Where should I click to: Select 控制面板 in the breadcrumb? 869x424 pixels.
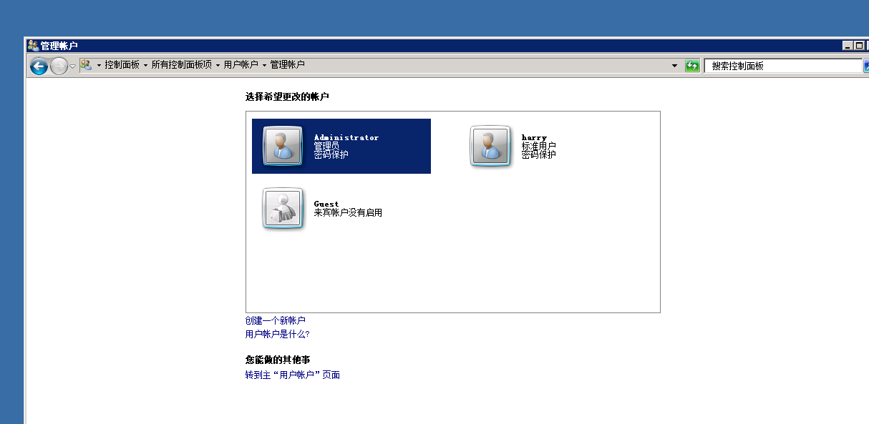coord(122,64)
